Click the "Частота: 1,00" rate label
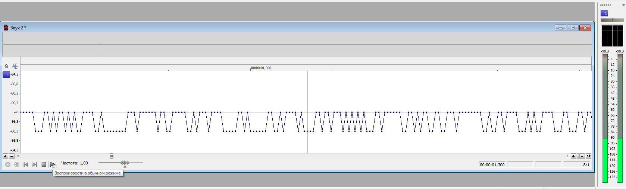626x189 pixels. [75, 163]
